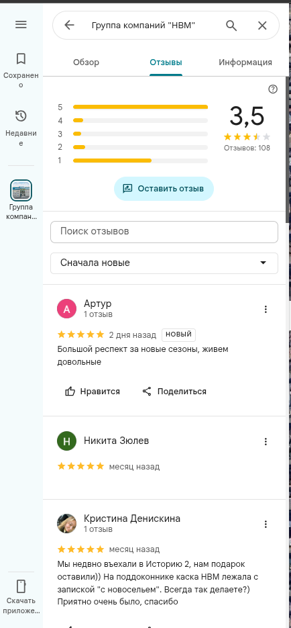
Task: Click the 'Оставить отзыв' button
Action: click(x=164, y=189)
